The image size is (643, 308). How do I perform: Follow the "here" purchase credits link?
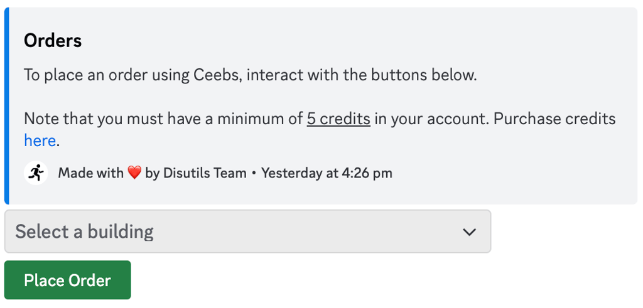40,141
